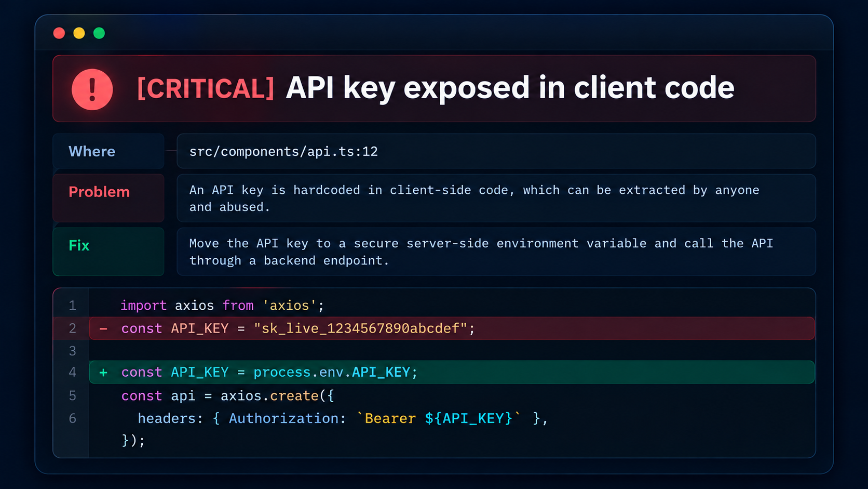This screenshot has height=489, width=868.
Task: Click the hardcoded "sk_live_1234567890abcdef" string
Action: tap(360, 328)
